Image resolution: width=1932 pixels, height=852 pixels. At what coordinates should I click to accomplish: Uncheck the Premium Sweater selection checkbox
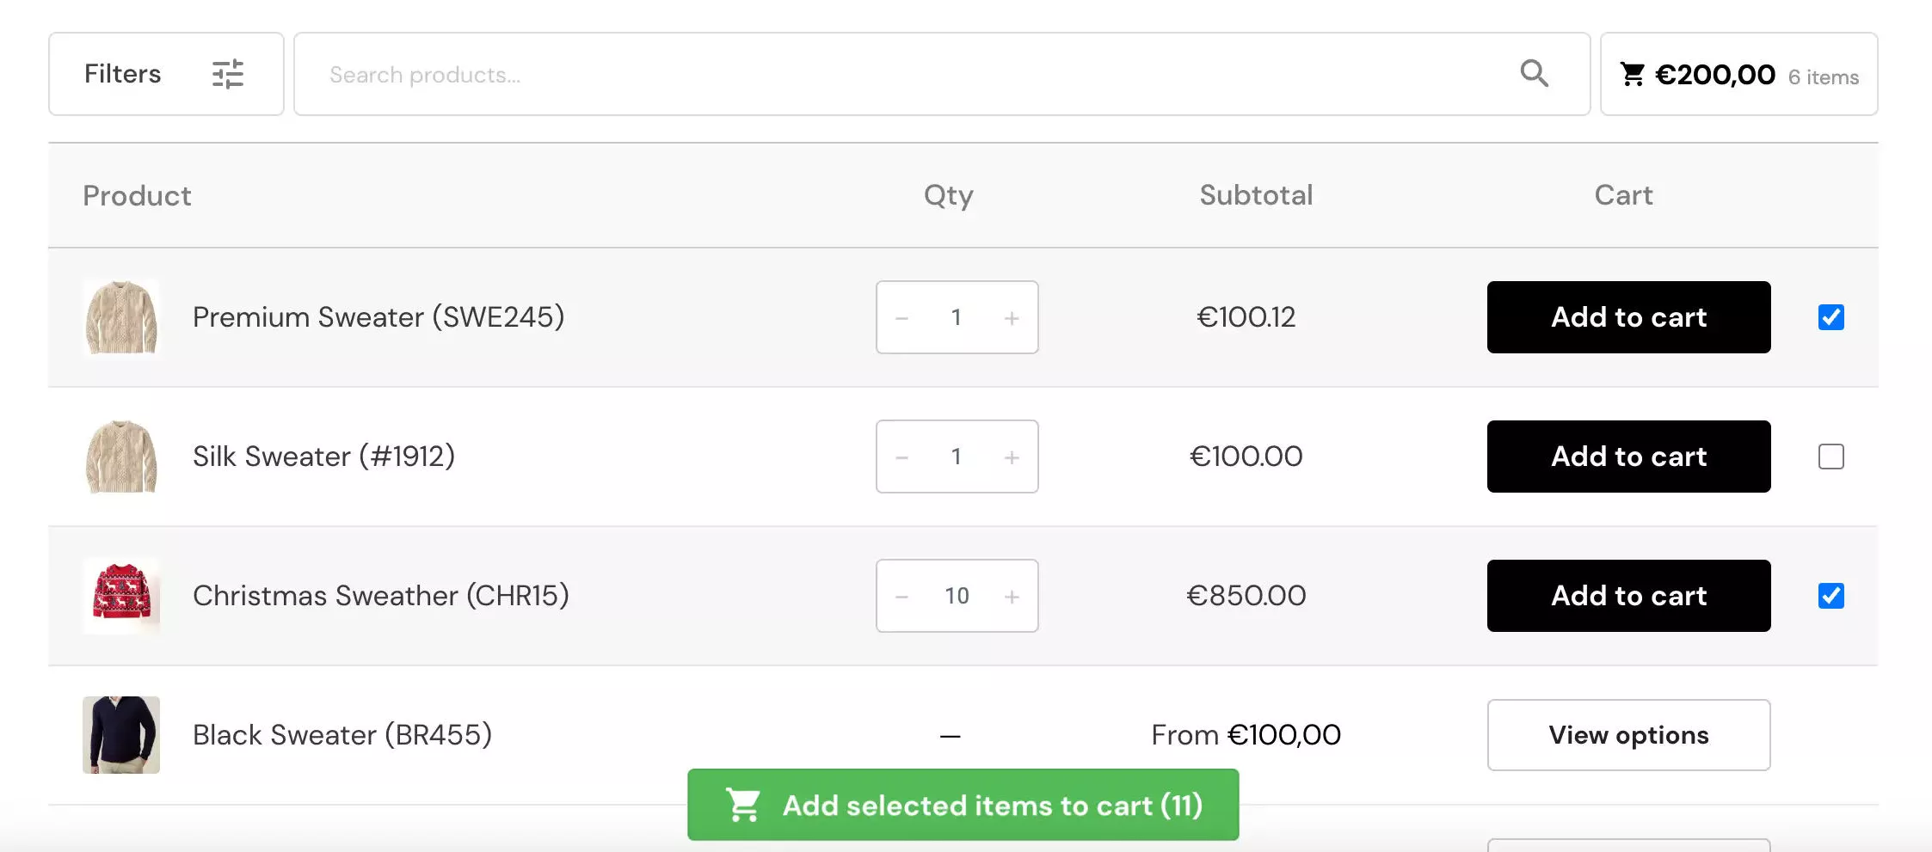(x=1830, y=317)
